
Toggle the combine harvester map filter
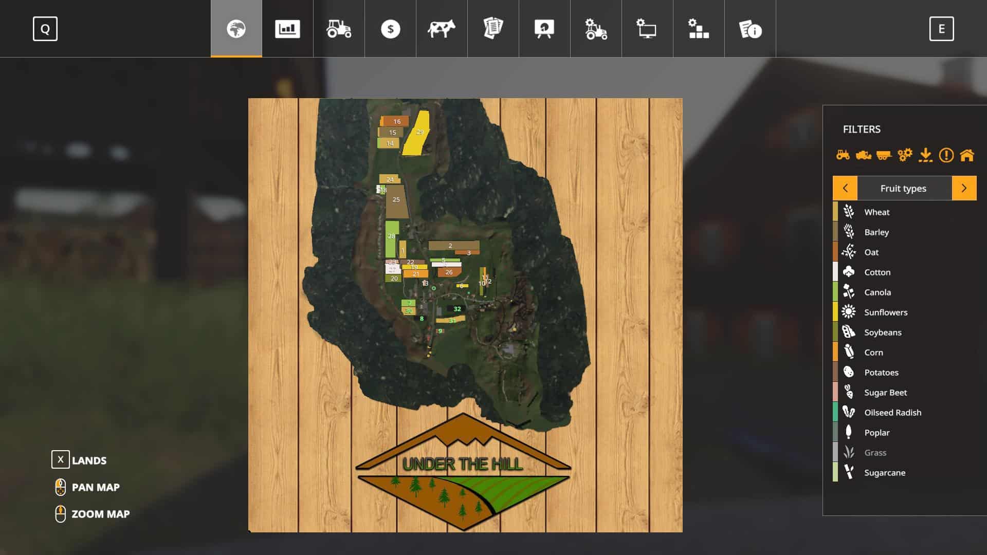pyautogui.click(x=863, y=155)
